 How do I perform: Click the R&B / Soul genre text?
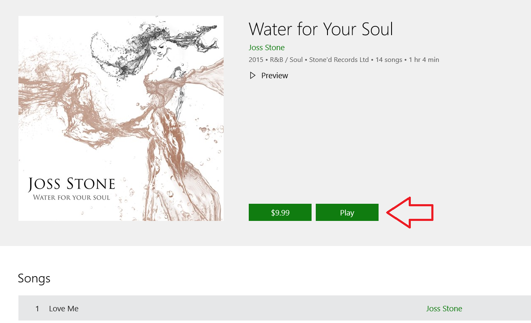[286, 60]
